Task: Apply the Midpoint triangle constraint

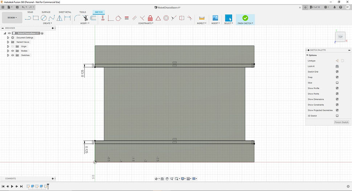Action: coord(158,18)
